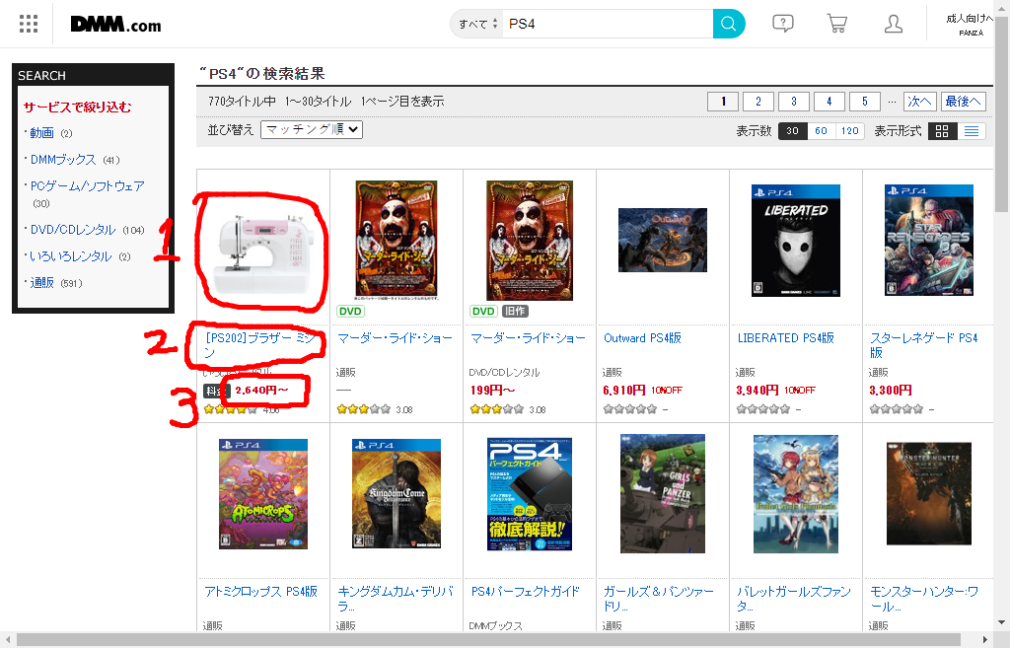Open the LIBERATED PS4 cover image
This screenshot has height=648, width=1010.
click(796, 241)
